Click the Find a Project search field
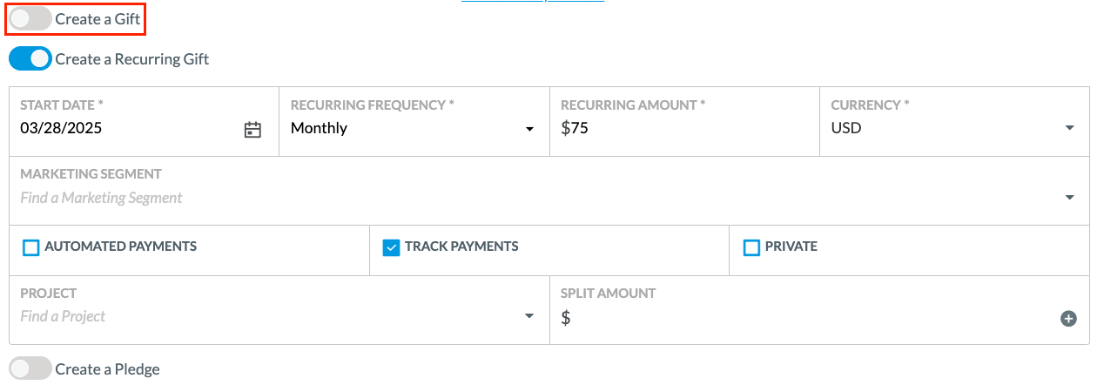Screen dimensions: 1097x392 [268, 316]
